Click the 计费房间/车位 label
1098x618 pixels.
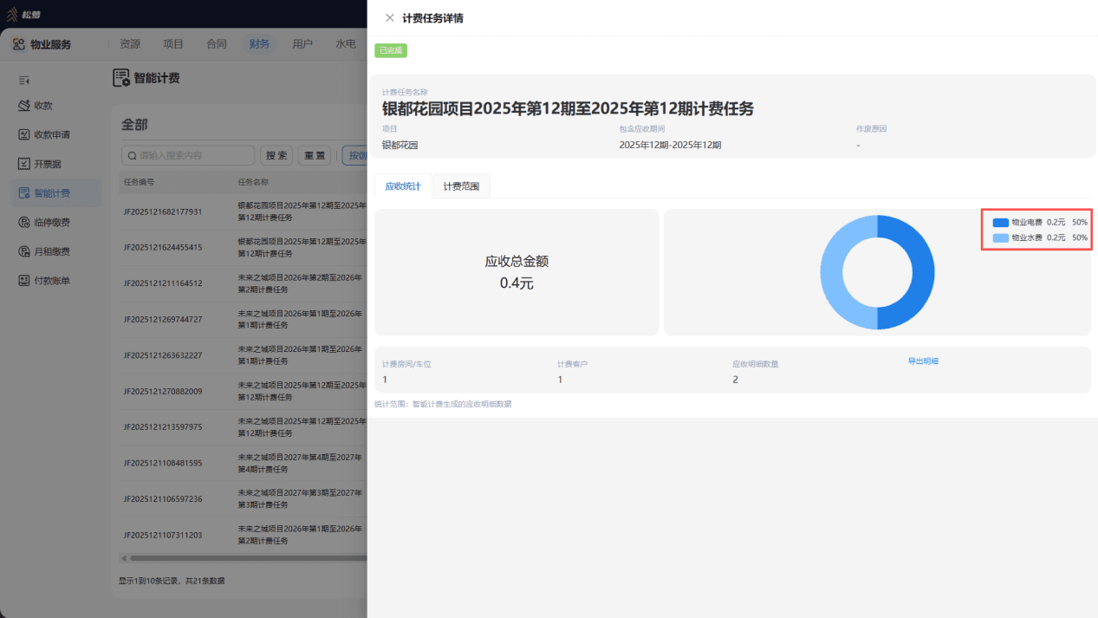point(406,364)
